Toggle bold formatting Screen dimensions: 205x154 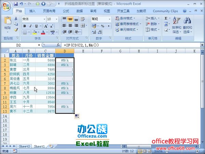point(25,26)
